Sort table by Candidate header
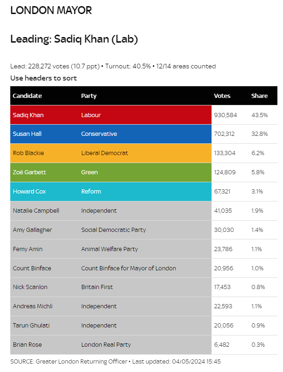The width and height of the screenshot is (283, 372). [27, 96]
